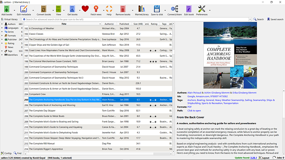Click the Convert books icon
The width and height of the screenshot is (285, 160).
(44, 9)
